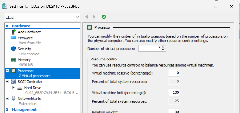
Task: Collapse the Management section header
Action: tap(7, 110)
